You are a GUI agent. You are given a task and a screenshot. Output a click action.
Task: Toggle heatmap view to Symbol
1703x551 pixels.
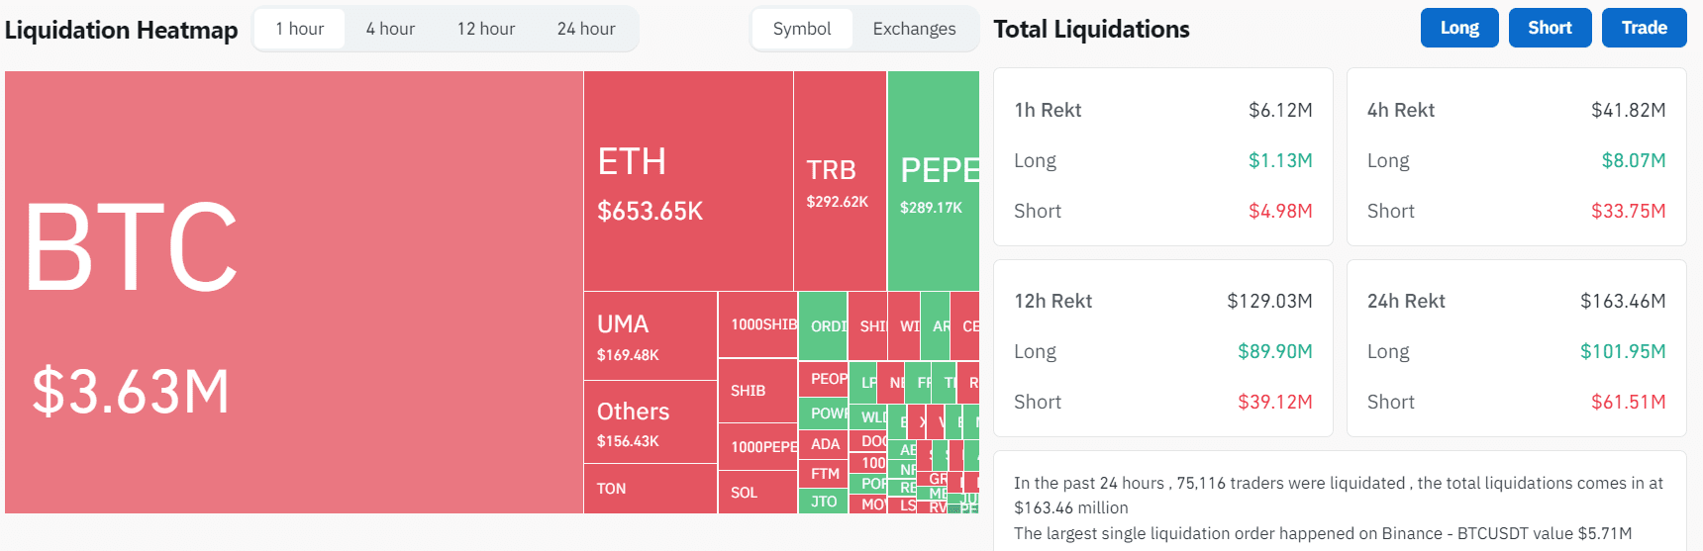point(802,29)
